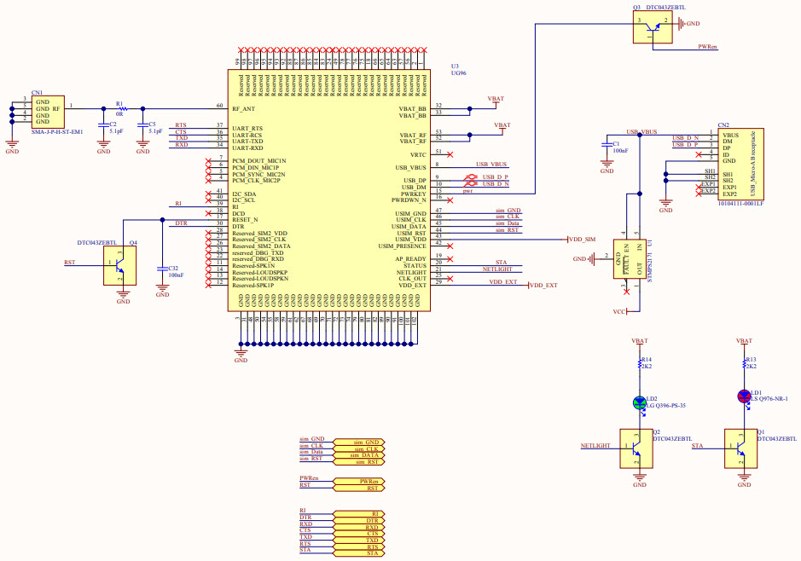Click the green LED symbol LD2
Image resolution: width=801 pixels, height=561 pixels.
click(639, 402)
